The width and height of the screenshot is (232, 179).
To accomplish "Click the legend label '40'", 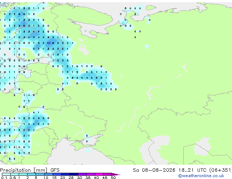I will pos(97,178).
